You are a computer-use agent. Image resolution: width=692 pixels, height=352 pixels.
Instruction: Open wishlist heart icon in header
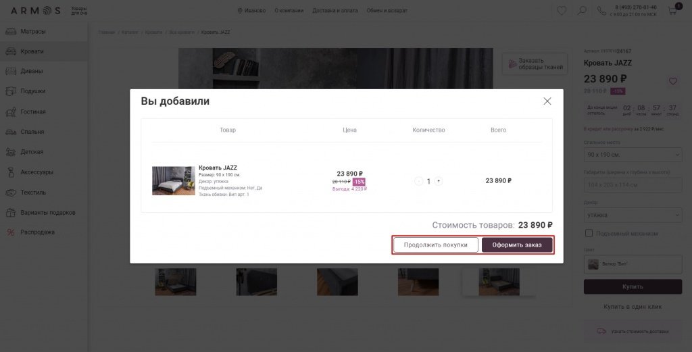tap(562, 11)
